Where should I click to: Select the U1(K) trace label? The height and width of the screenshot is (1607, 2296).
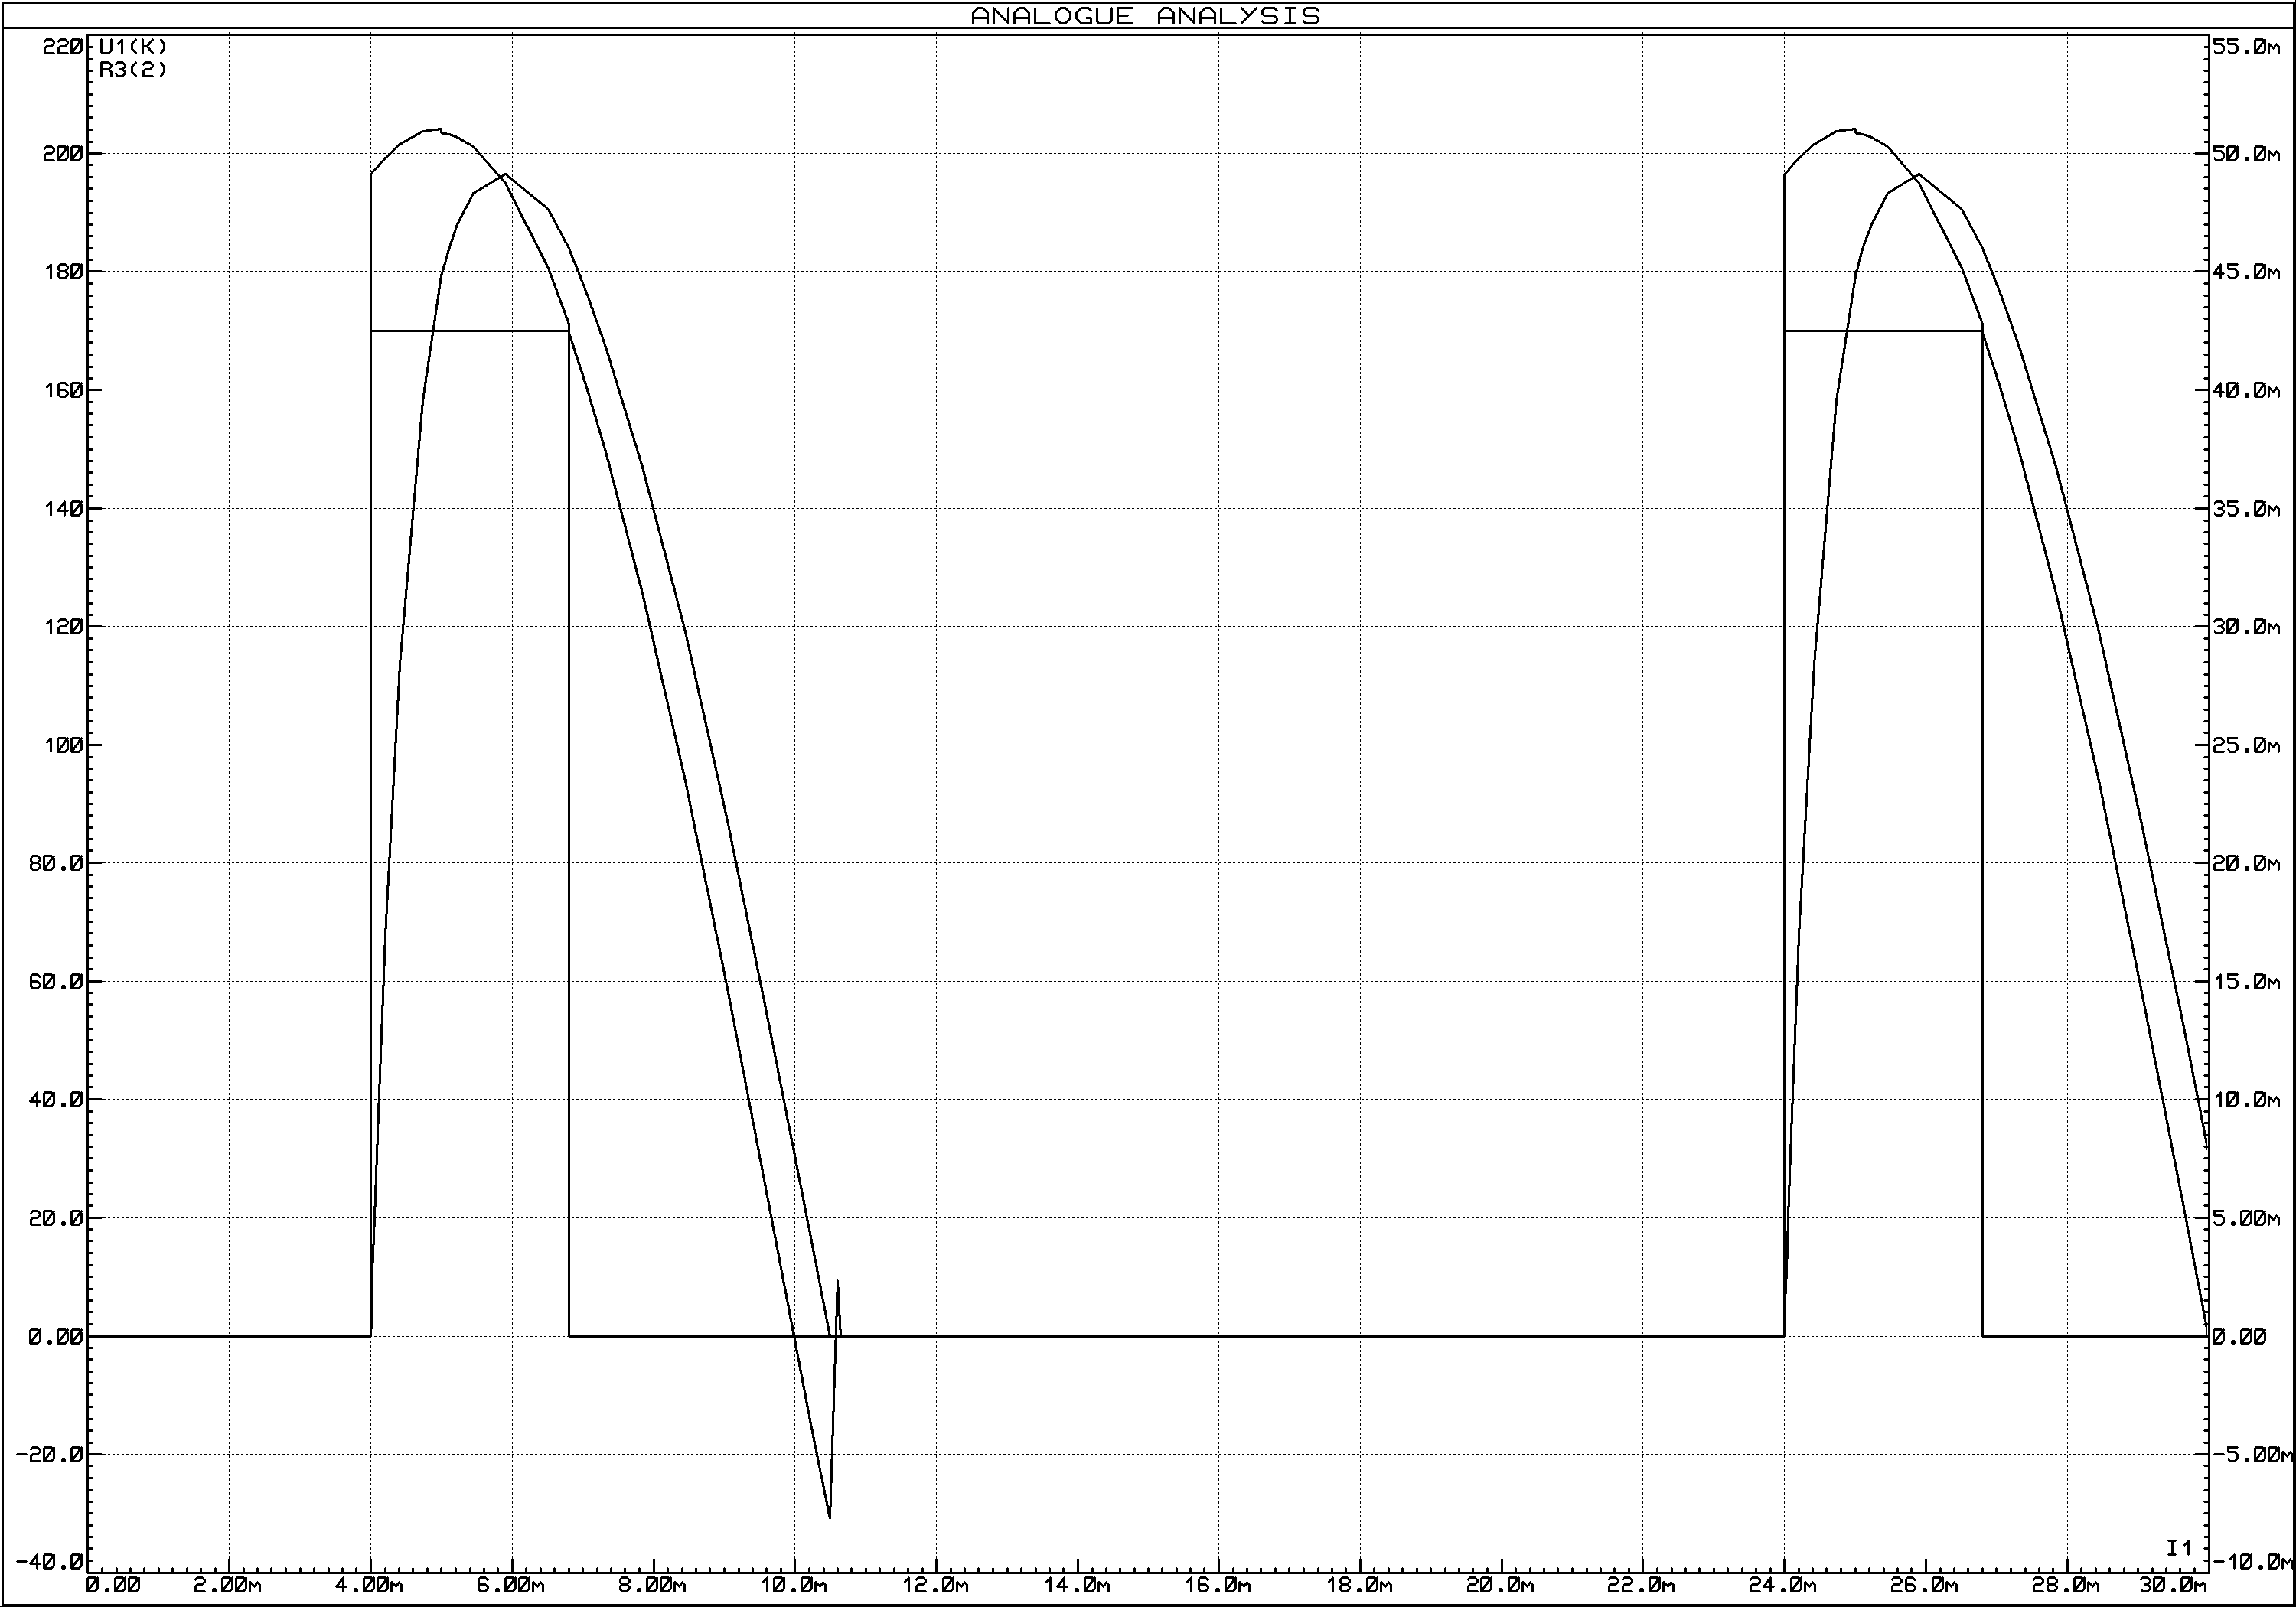click(x=133, y=47)
